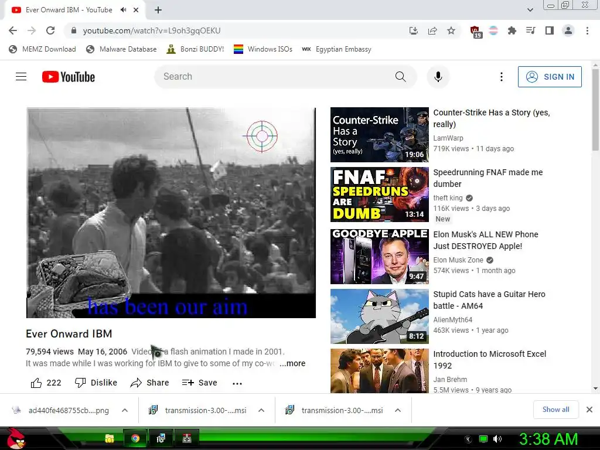The height and width of the screenshot is (450, 600).
Task: Open Stupid Cats Guitar Hero battle thumbnail
Action: pos(379,316)
